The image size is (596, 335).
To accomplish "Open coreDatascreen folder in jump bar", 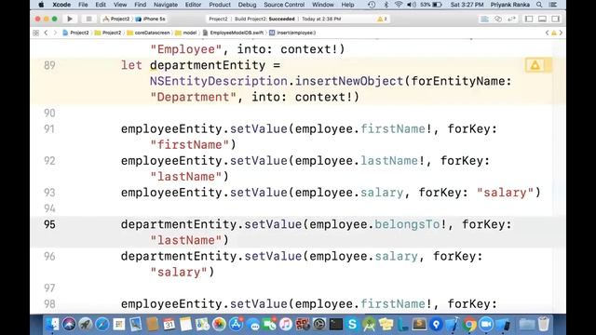I will pyautogui.click(x=148, y=33).
